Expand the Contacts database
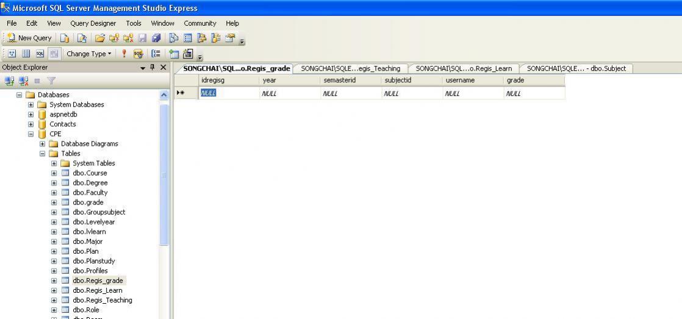The height and width of the screenshot is (319, 682). [x=31, y=124]
